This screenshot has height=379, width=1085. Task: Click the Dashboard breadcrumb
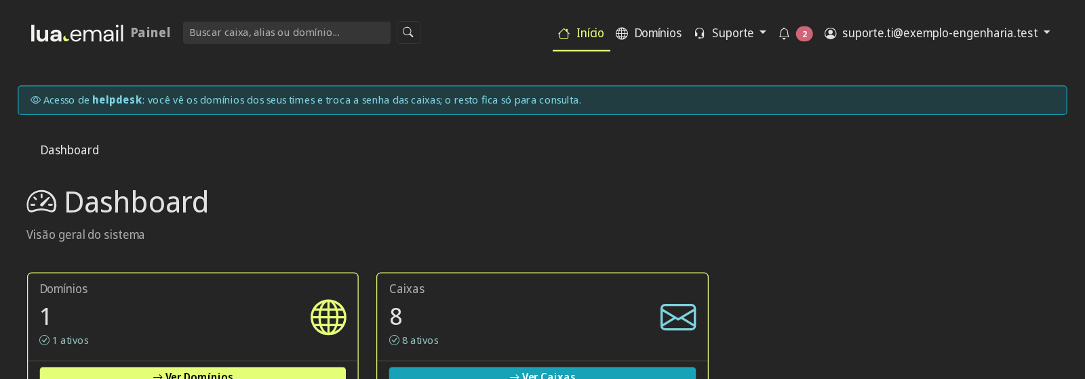tap(70, 150)
